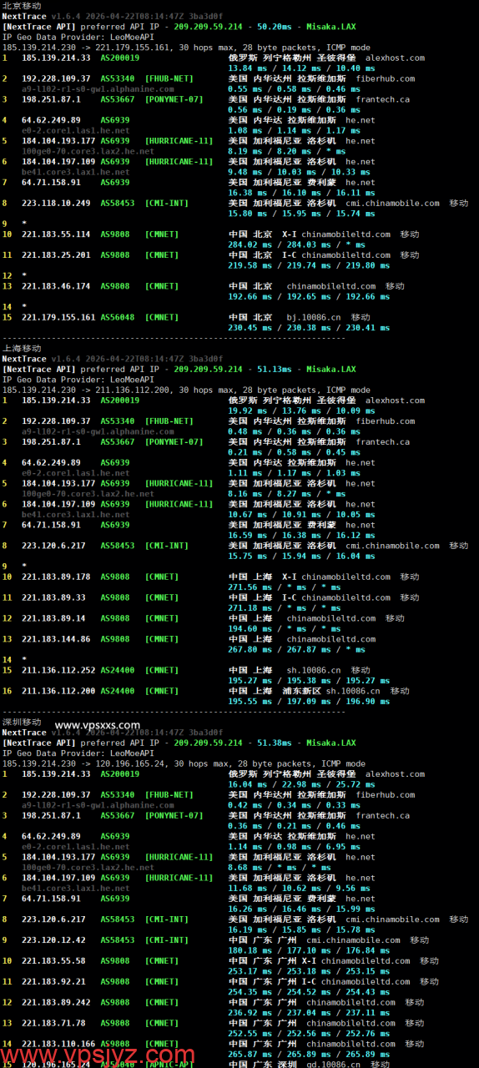This screenshot has height=1068, width=479.
Task: Click hop IP 221.183.89.178
Action: coord(57,577)
